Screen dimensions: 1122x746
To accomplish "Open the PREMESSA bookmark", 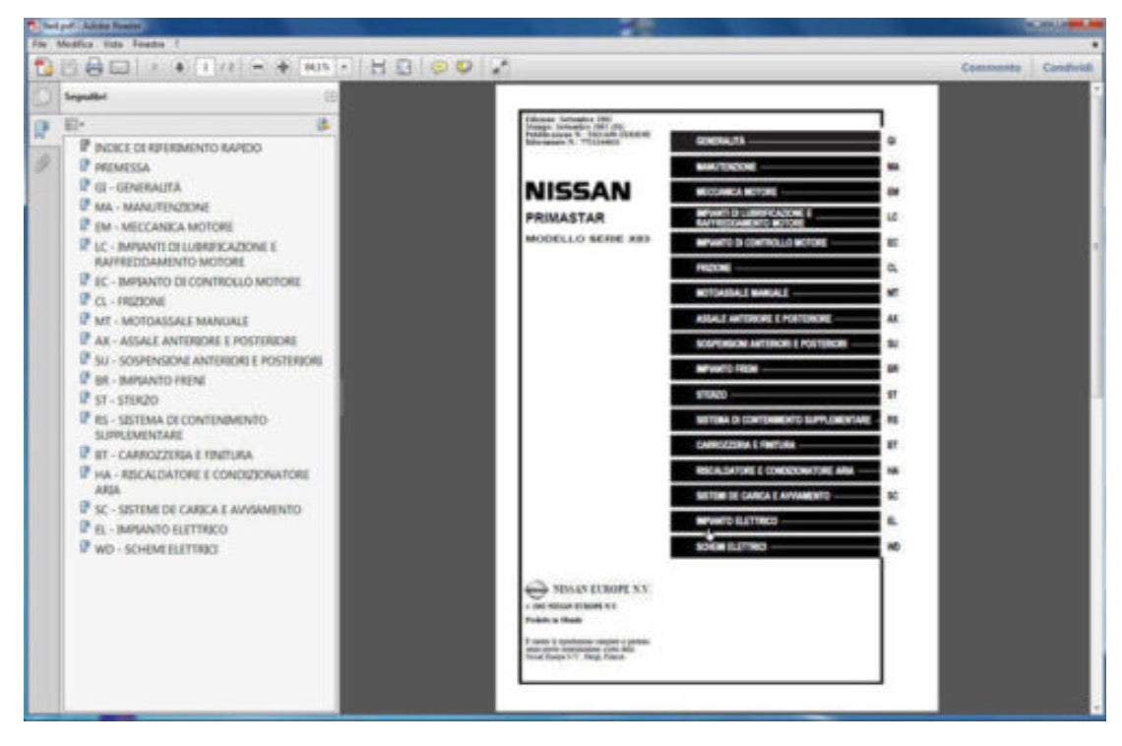I will (x=122, y=167).
